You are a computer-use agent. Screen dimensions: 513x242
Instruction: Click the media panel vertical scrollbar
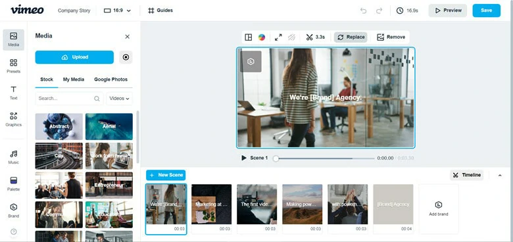pos(137,137)
